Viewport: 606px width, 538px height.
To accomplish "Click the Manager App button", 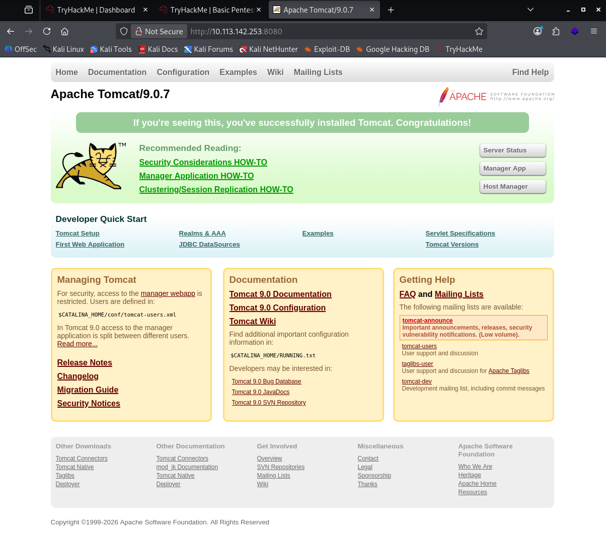I will tap(512, 169).
